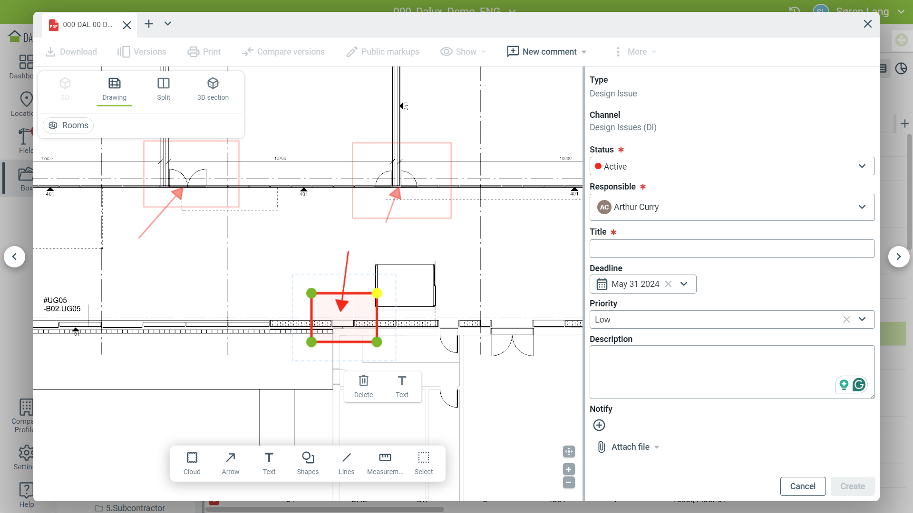Go to the next document

coord(899,257)
